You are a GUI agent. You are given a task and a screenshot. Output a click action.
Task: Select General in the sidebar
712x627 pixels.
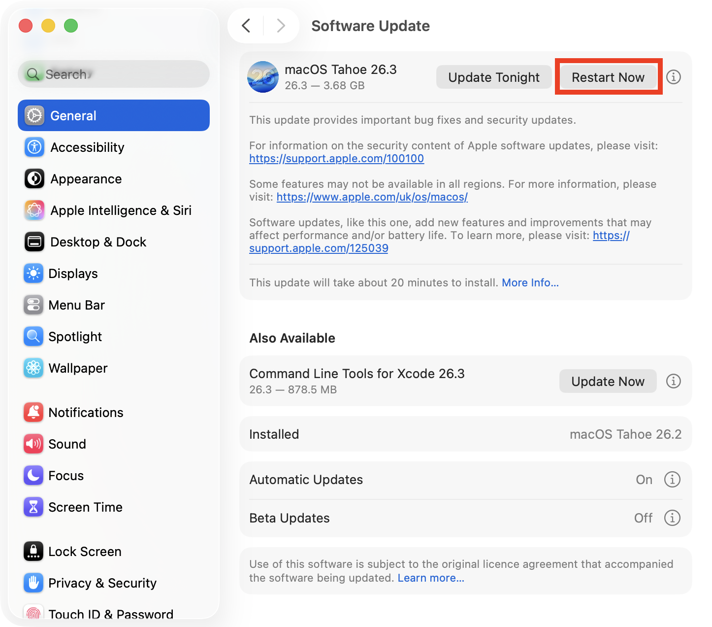(73, 115)
